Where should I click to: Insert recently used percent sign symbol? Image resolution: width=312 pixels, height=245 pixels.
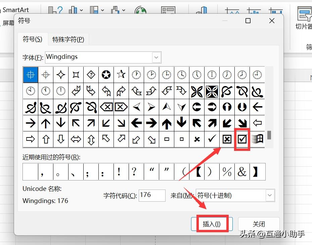[x=227, y=172]
